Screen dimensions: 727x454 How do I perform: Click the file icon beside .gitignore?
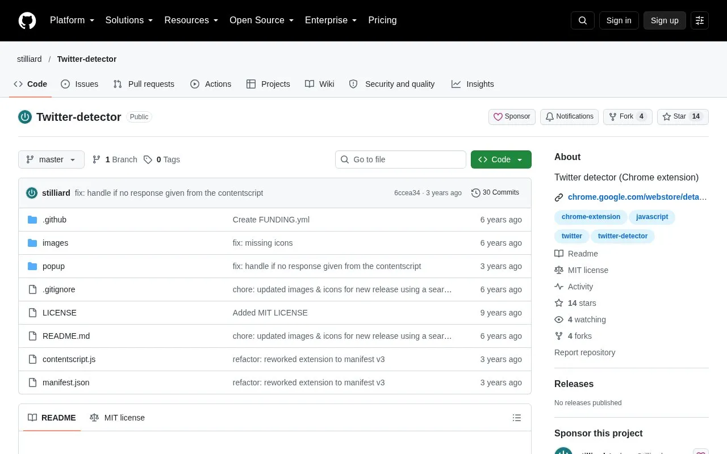click(32, 289)
